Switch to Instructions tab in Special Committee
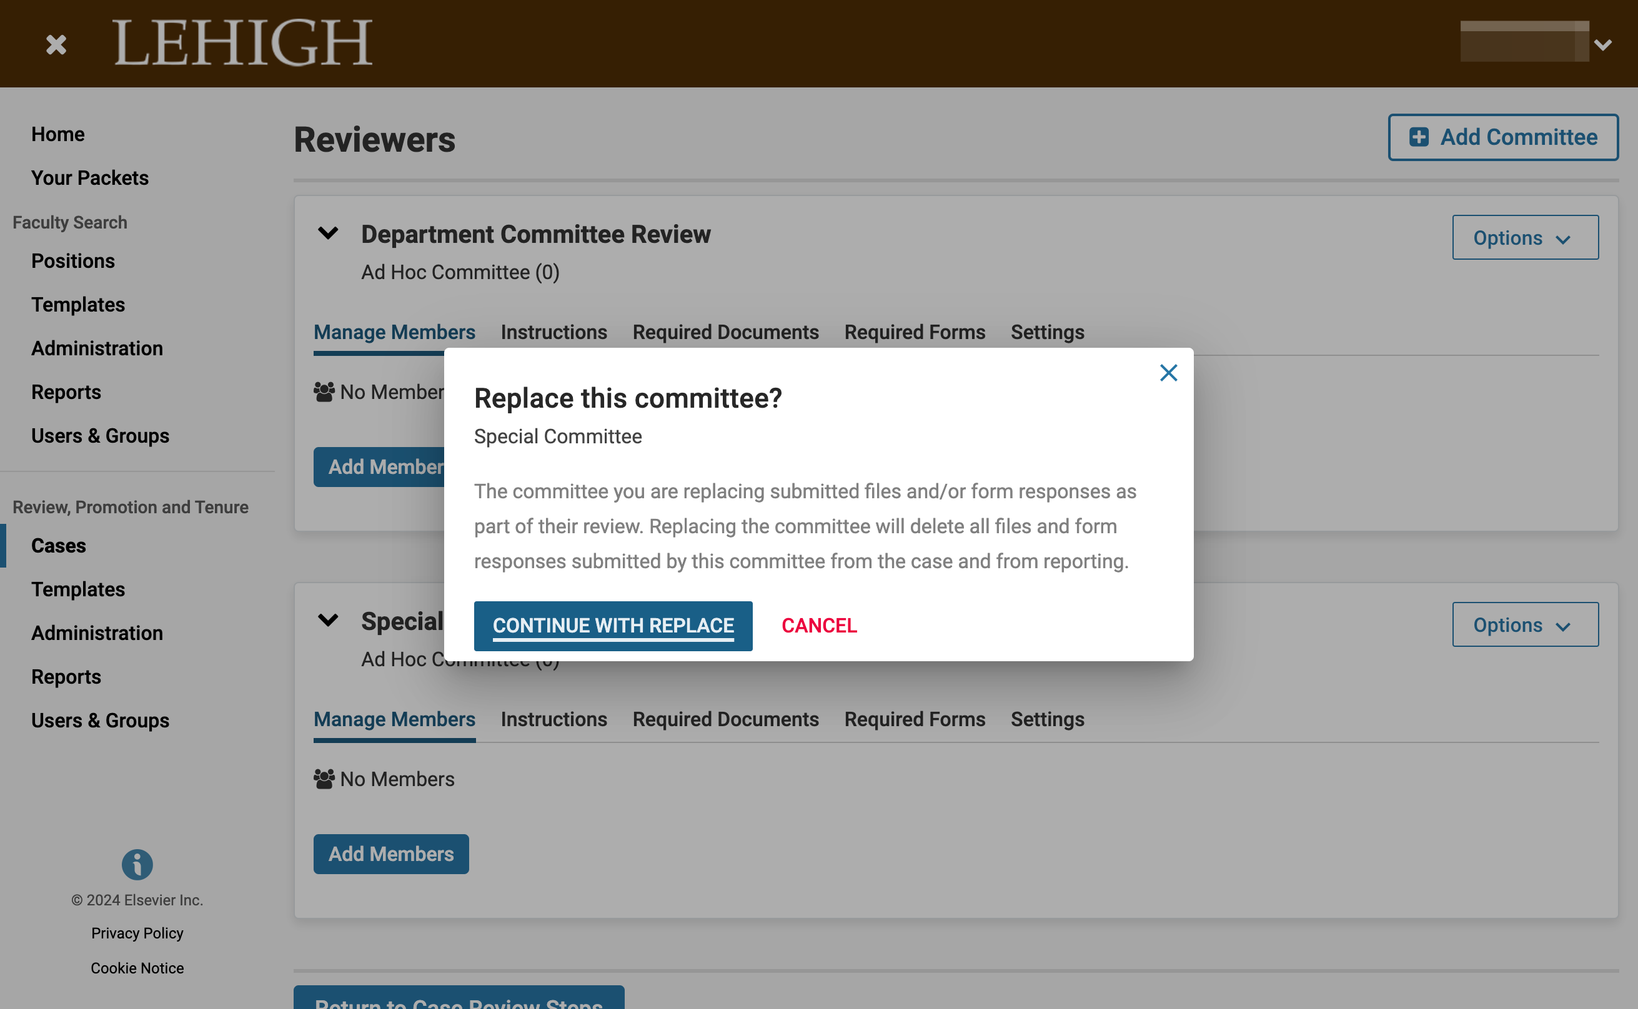This screenshot has width=1638, height=1009. pos(554,719)
